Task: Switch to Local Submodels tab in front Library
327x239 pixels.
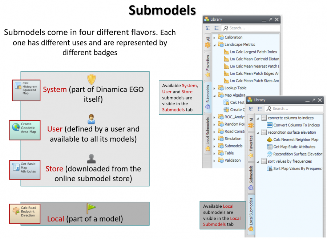Action: click(251, 214)
